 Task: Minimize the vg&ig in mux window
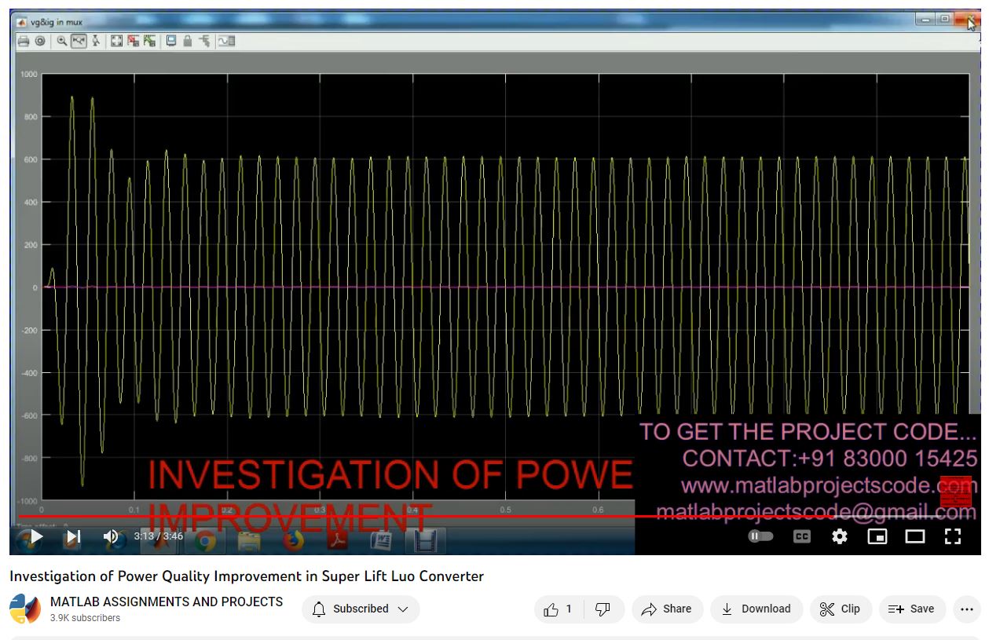pos(926,20)
